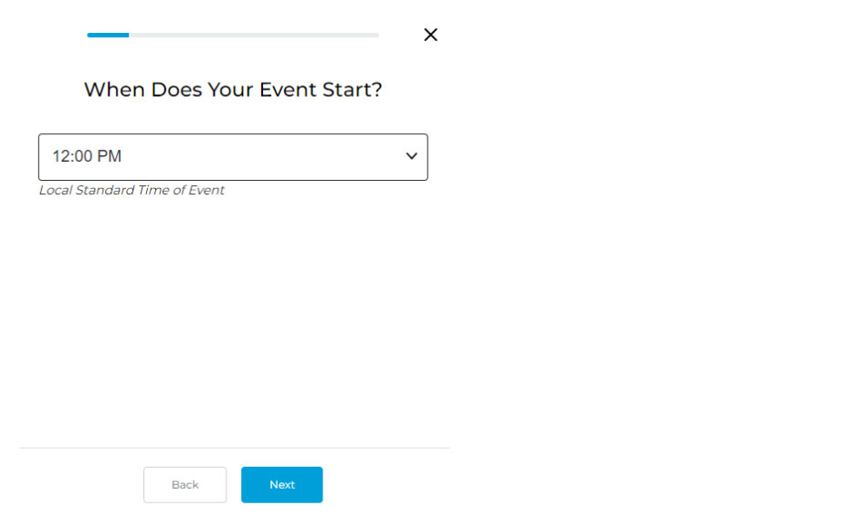Expand the event start time list
Screen dimensions: 854x527
pyautogui.click(x=233, y=157)
